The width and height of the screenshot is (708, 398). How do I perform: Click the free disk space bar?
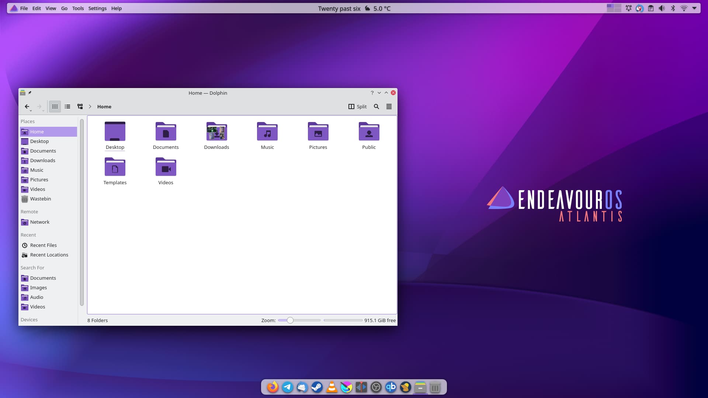343,320
